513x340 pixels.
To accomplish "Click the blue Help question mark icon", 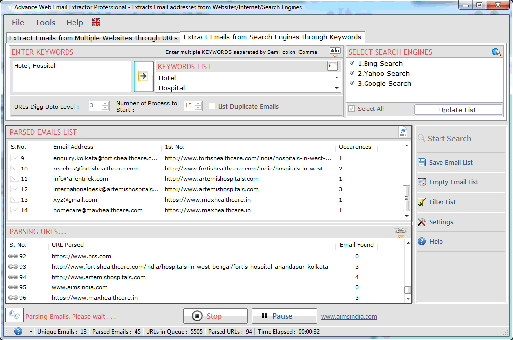I will (422, 242).
